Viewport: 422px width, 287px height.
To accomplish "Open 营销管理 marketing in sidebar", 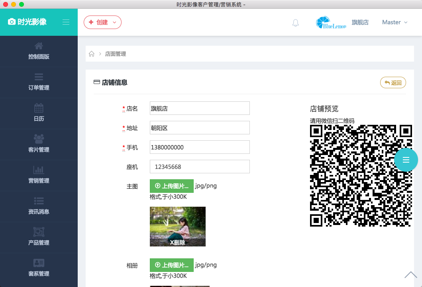I will 39,175.
